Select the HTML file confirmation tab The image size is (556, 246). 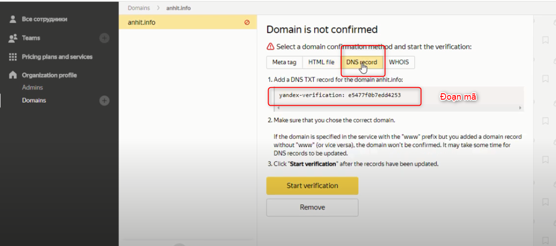321,62
